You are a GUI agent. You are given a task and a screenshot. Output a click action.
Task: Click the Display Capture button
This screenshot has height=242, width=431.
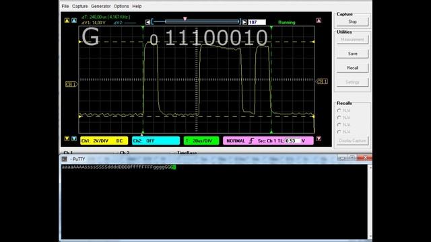point(352,140)
